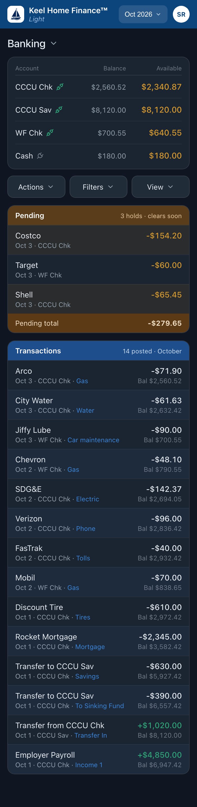The width and height of the screenshot is (197, 807).
Task: Open the Filters dropdown
Action: 98,187
